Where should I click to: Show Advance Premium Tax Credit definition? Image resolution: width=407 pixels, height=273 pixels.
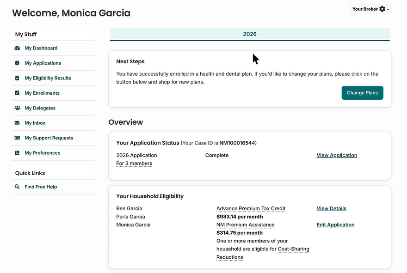coord(251,209)
